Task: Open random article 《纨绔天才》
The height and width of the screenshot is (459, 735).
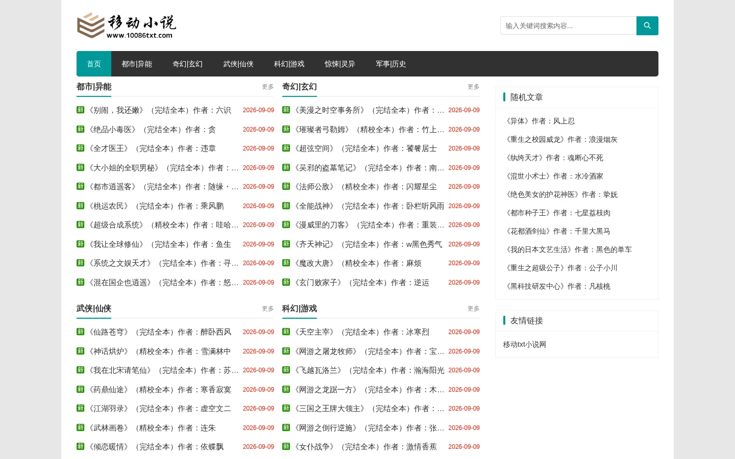Action: tap(553, 158)
